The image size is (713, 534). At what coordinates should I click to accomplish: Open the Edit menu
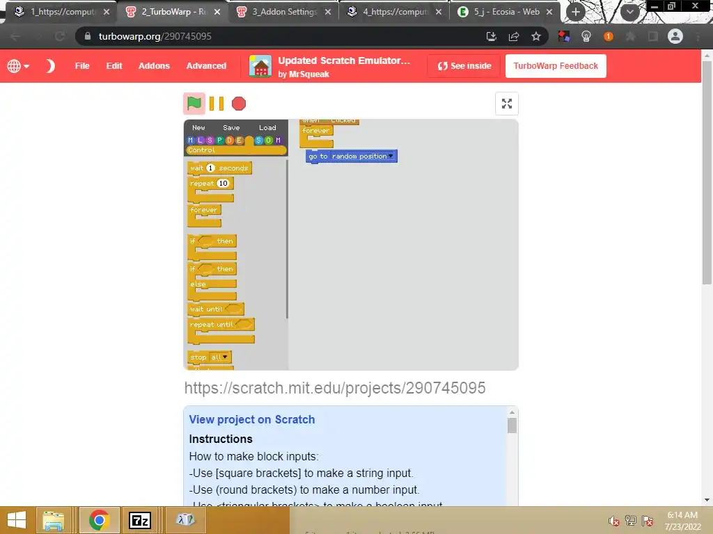(x=114, y=66)
